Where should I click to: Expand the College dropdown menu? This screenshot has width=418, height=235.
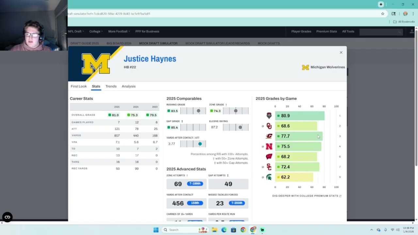click(x=96, y=31)
